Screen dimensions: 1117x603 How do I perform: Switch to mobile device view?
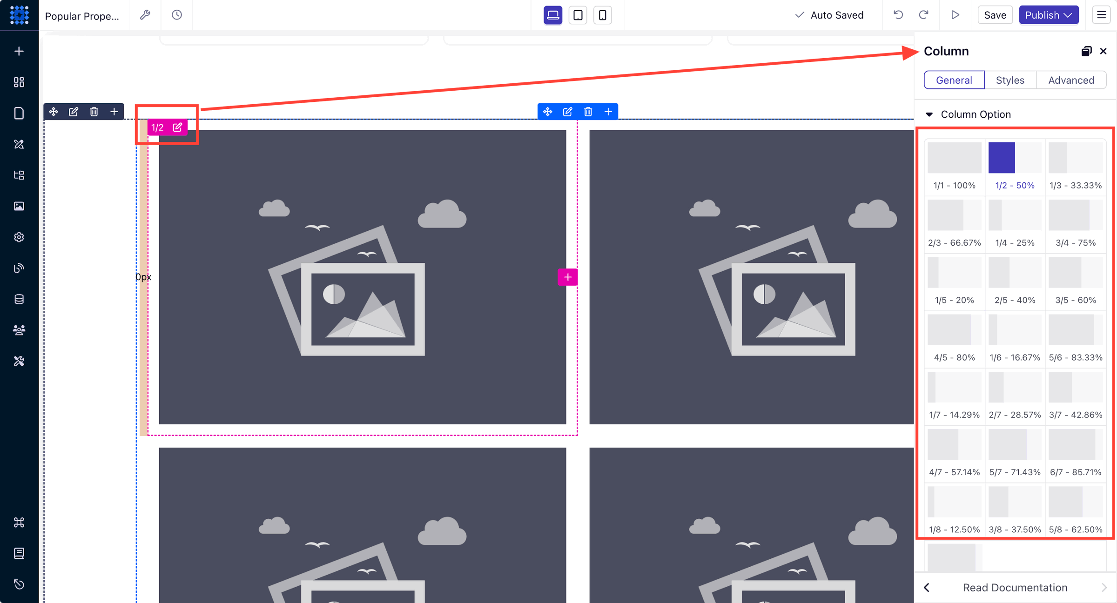603,15
